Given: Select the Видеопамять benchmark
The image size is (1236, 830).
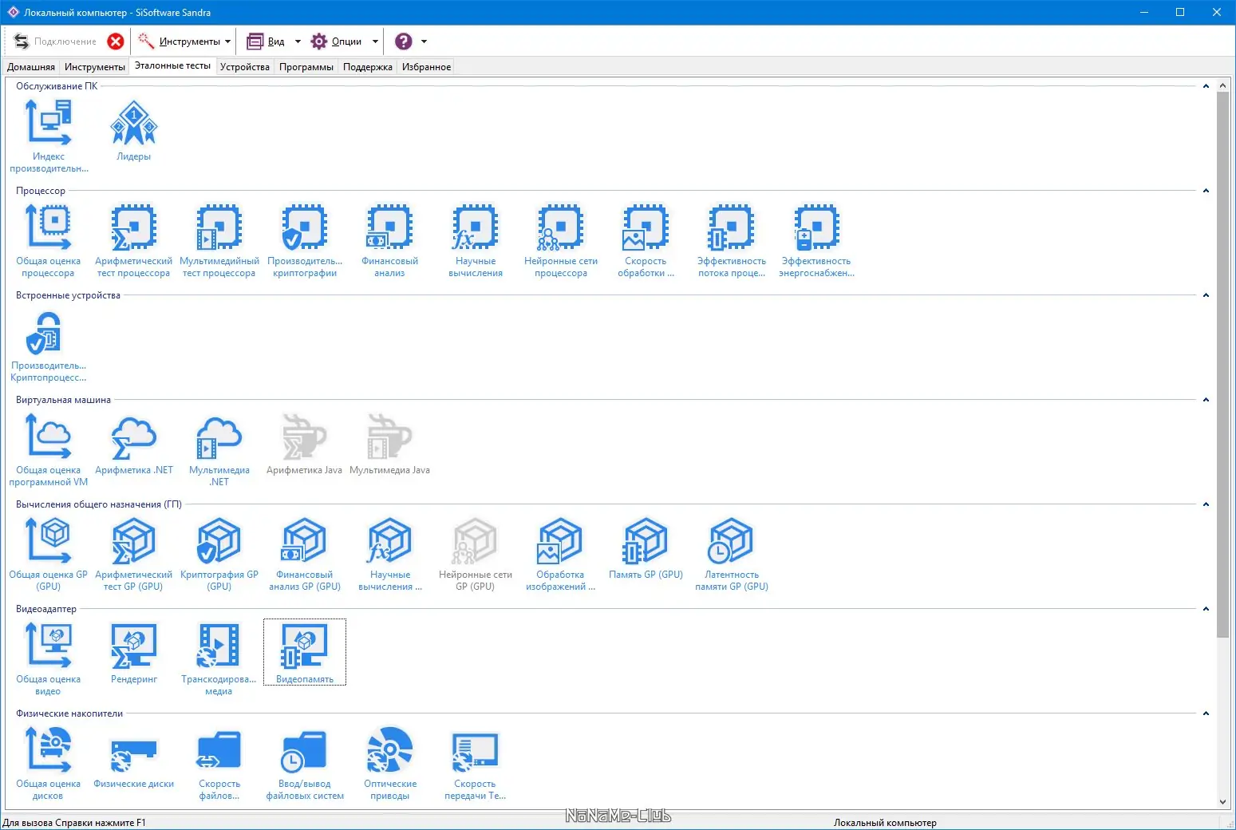Looking at the screenshot, I should tap(305, 652).
